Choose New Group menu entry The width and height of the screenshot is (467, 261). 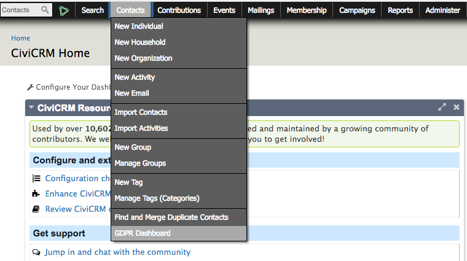pyautogui.click(x=179, y=147)
